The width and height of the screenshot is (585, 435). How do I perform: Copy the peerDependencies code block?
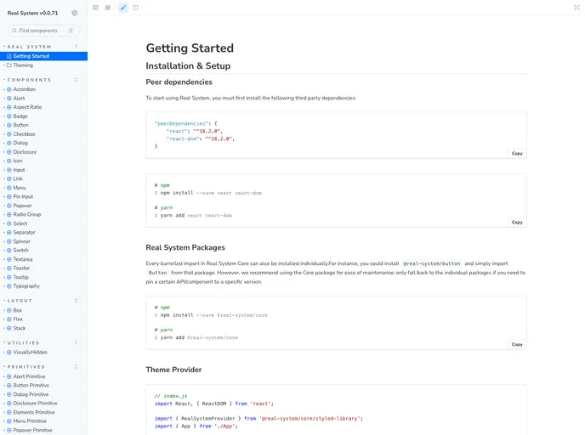517,153
